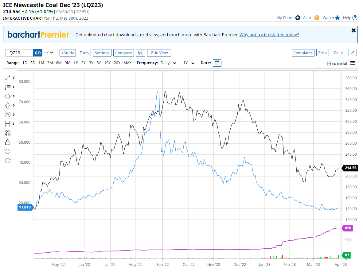Switch range to 5Y
This screenshot has height=272, width=363.
click(99, 63)
